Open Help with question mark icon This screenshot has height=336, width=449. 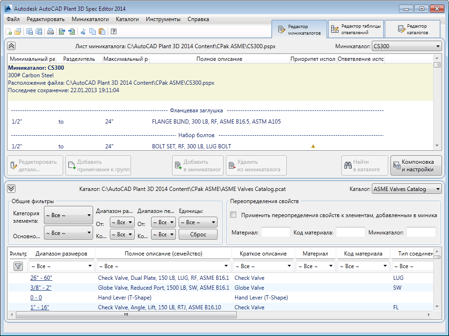[113, 31]
